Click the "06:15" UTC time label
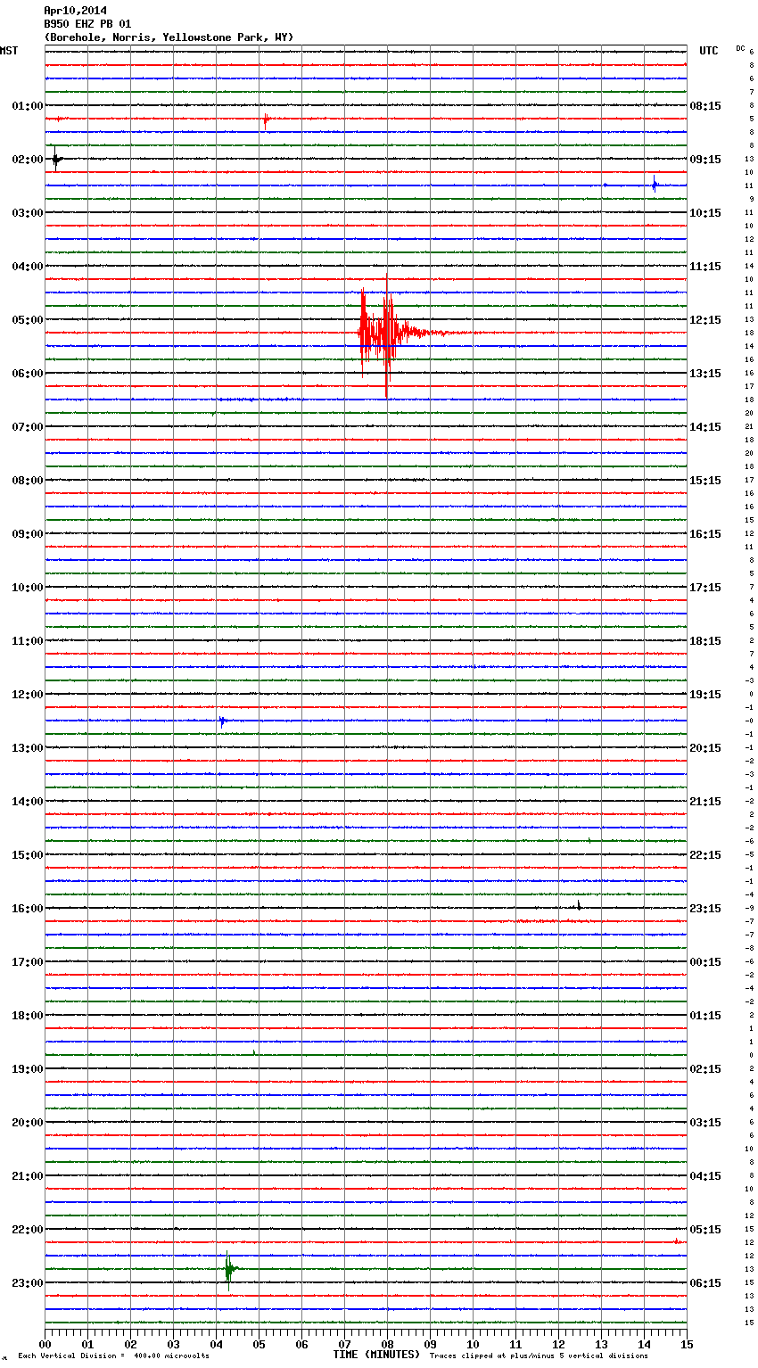This screenshot has height=1368, width=758. 705,1283
